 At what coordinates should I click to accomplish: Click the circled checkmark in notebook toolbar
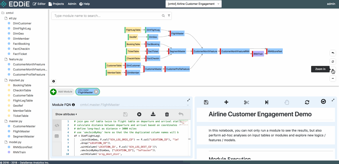pyautogui.click(x=323, y=101)
